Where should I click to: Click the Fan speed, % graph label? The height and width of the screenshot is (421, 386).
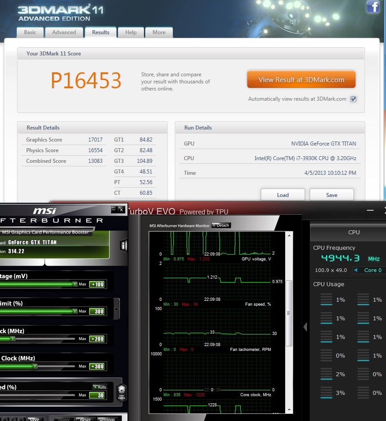click(258, 304)
